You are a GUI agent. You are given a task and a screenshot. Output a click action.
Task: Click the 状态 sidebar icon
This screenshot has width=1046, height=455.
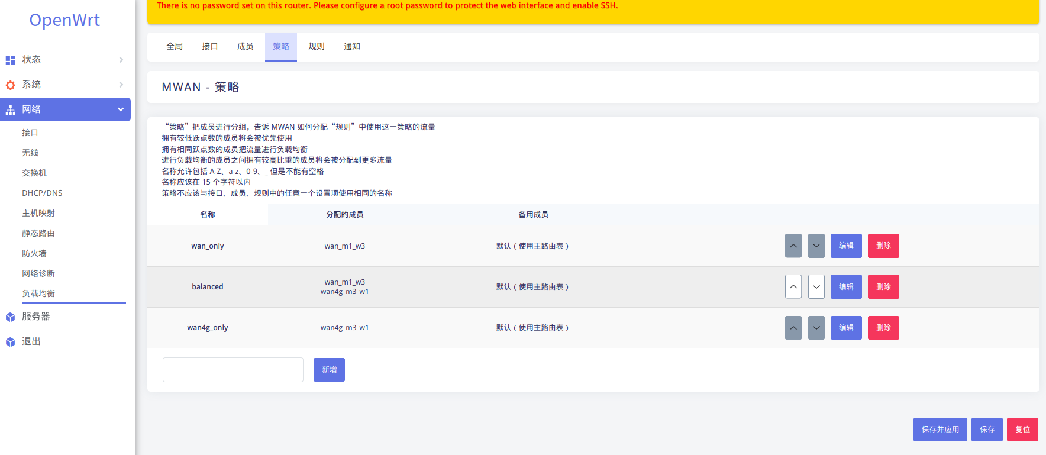click(x=10, y=60)
